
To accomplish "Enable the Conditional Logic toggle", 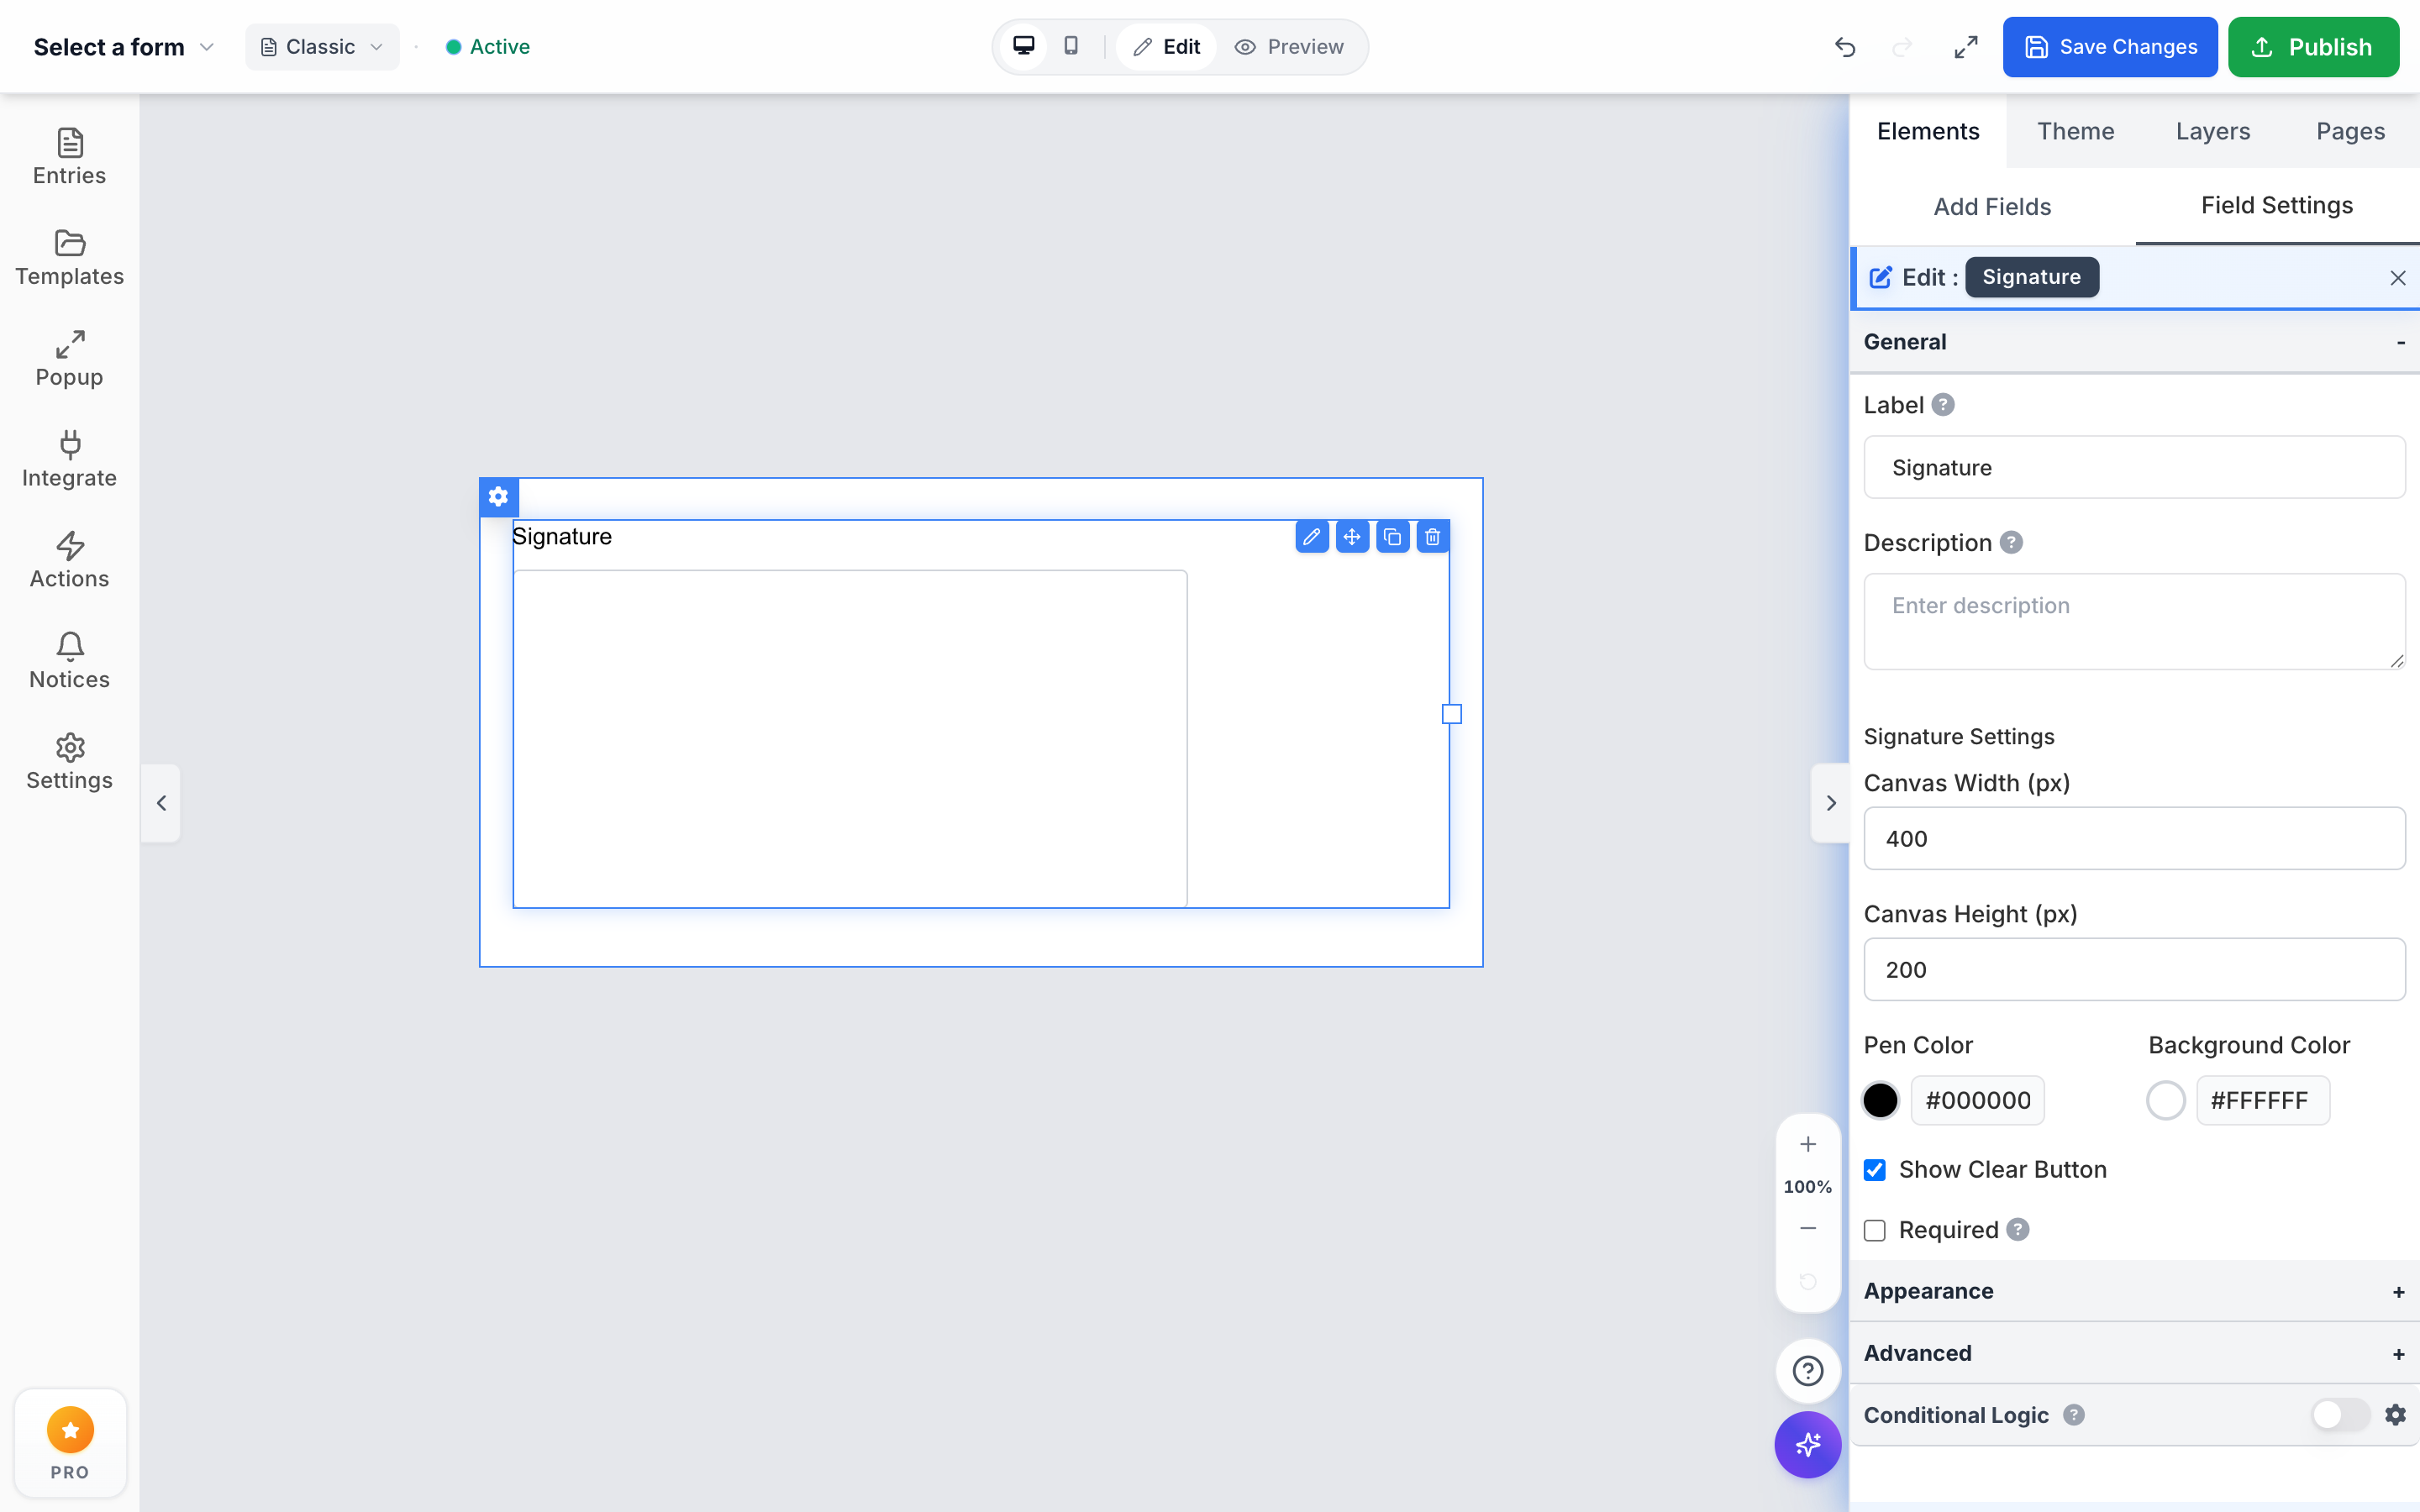I will [2340, 1415].
